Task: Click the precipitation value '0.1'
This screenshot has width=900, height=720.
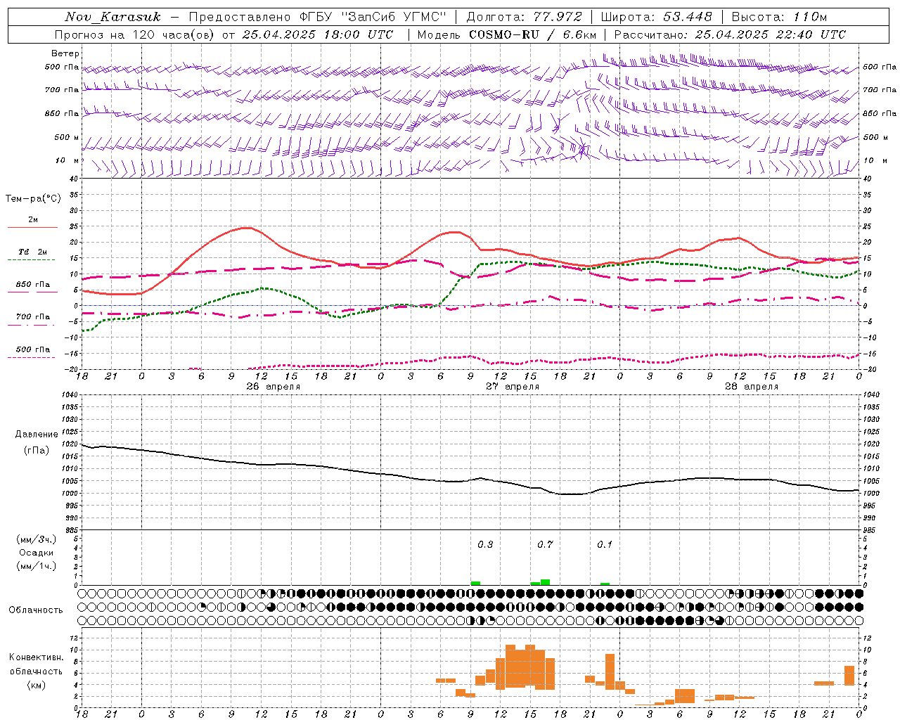Action: click(605, 545)
